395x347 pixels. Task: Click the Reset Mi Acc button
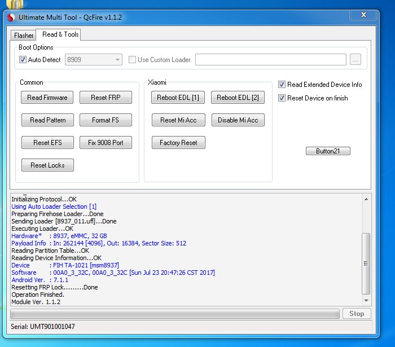click(x=178, y=120)
